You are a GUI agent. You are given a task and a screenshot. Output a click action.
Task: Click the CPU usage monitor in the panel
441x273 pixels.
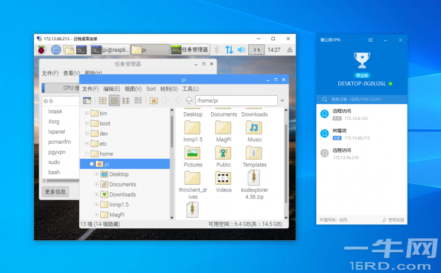(x=256, y=50)
